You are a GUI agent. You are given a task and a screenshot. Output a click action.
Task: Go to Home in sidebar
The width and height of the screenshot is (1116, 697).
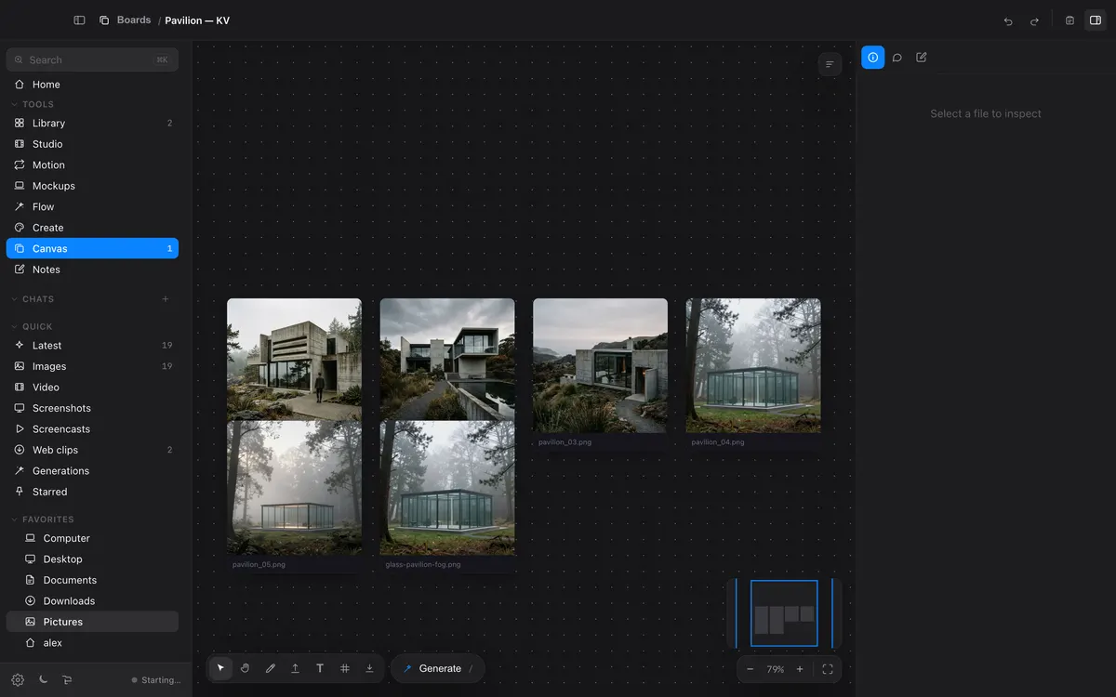point(92,85)
